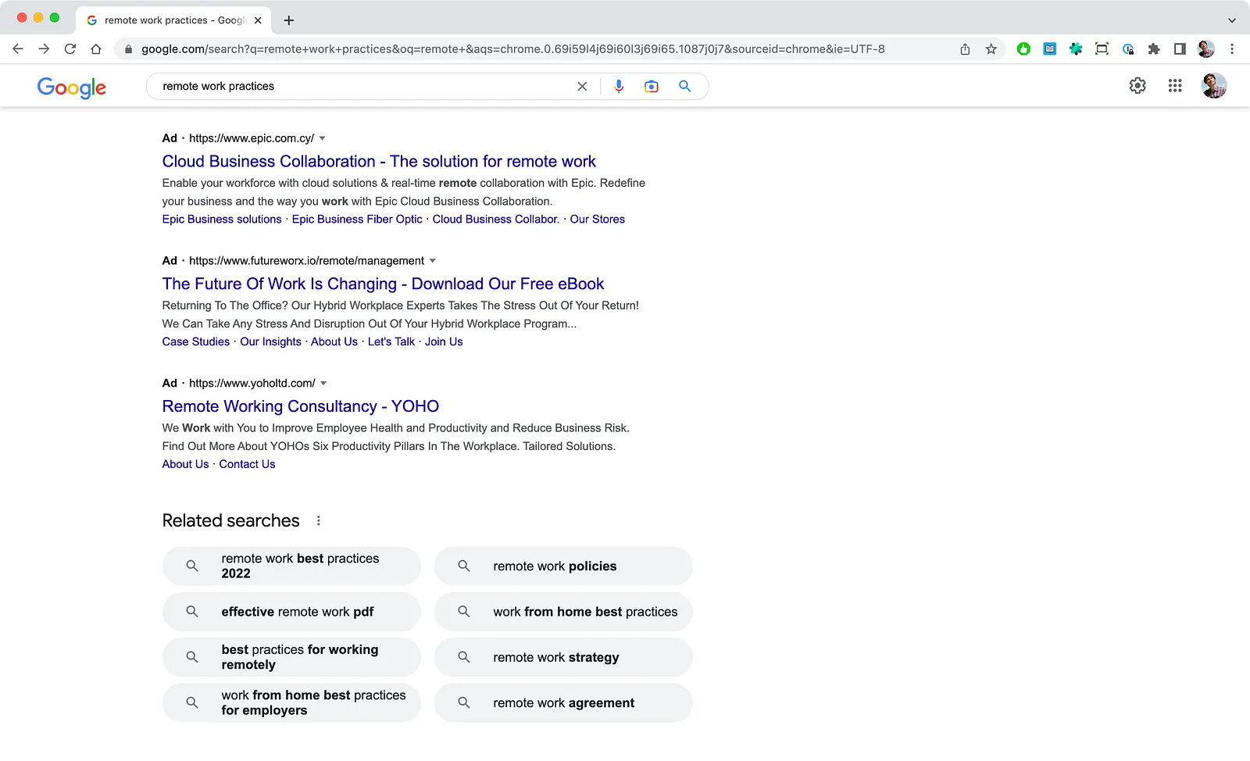
Task: Open a new tab with the plus button
Action: (289, 20)
